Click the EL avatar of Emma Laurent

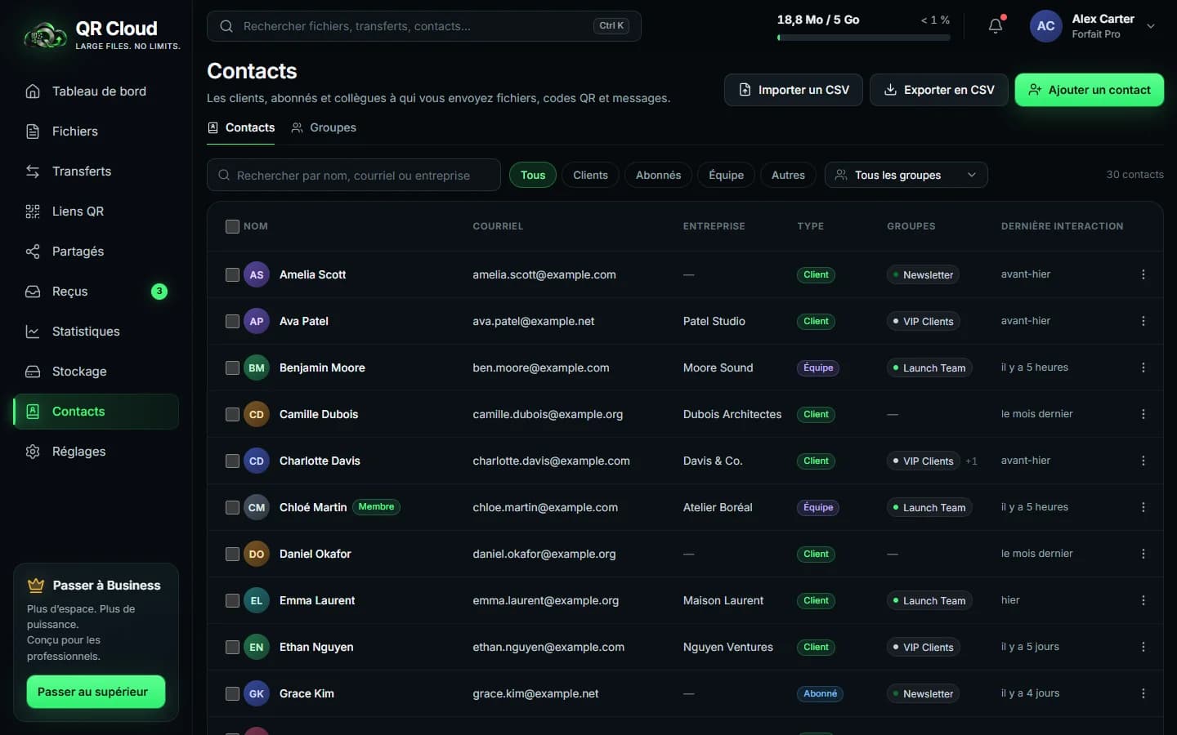257,600
